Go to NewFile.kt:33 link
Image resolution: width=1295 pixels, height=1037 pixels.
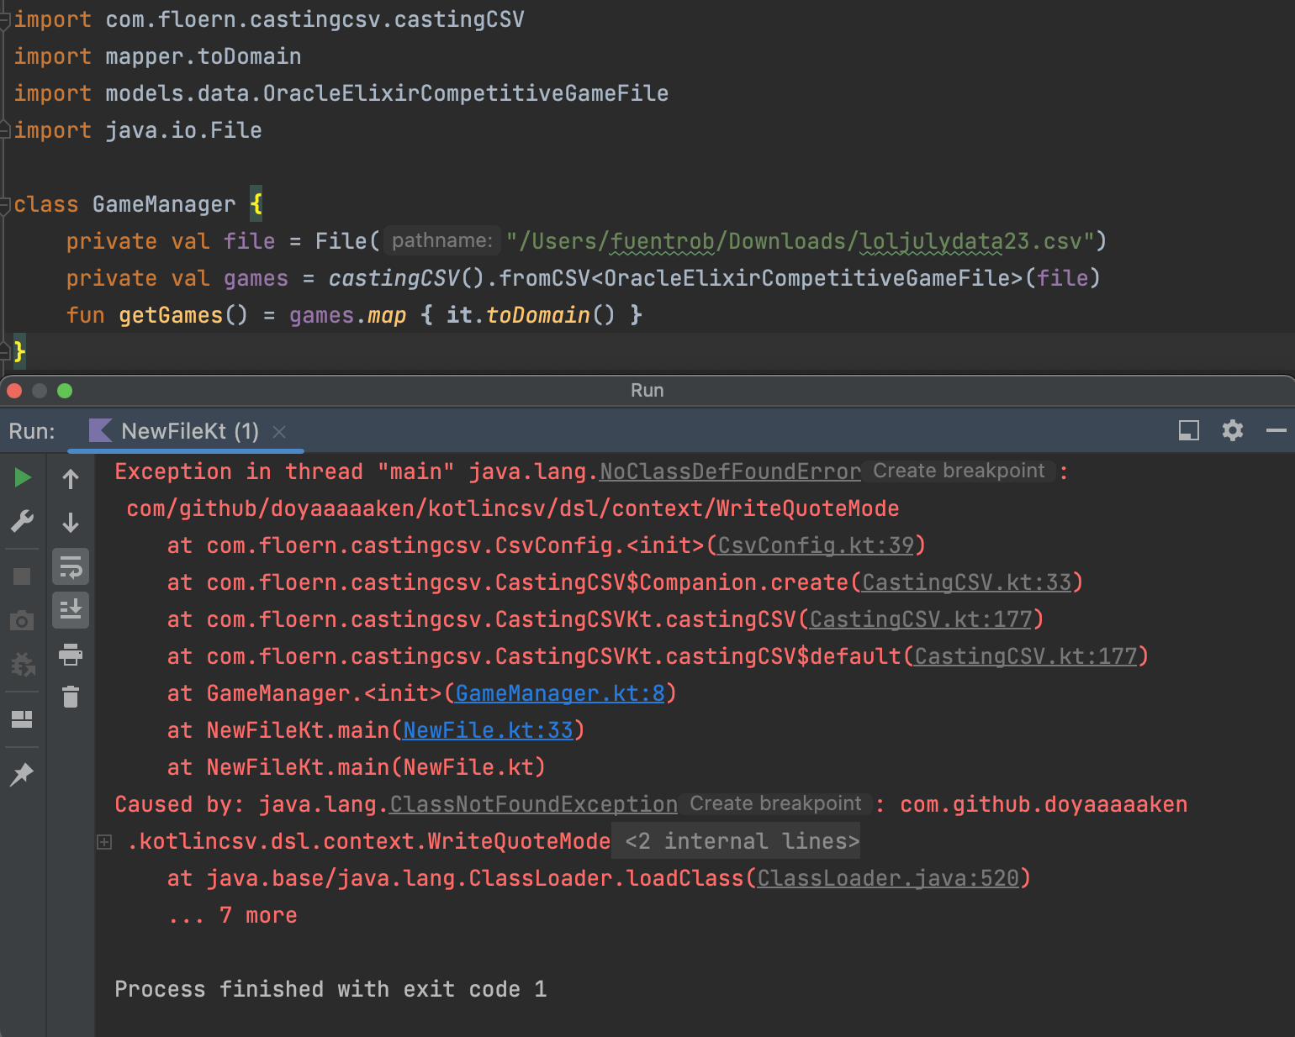(488, 730)
